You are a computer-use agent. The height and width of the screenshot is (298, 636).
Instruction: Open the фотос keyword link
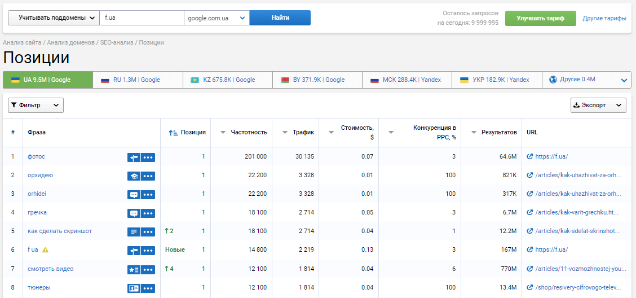pos(36,156)
